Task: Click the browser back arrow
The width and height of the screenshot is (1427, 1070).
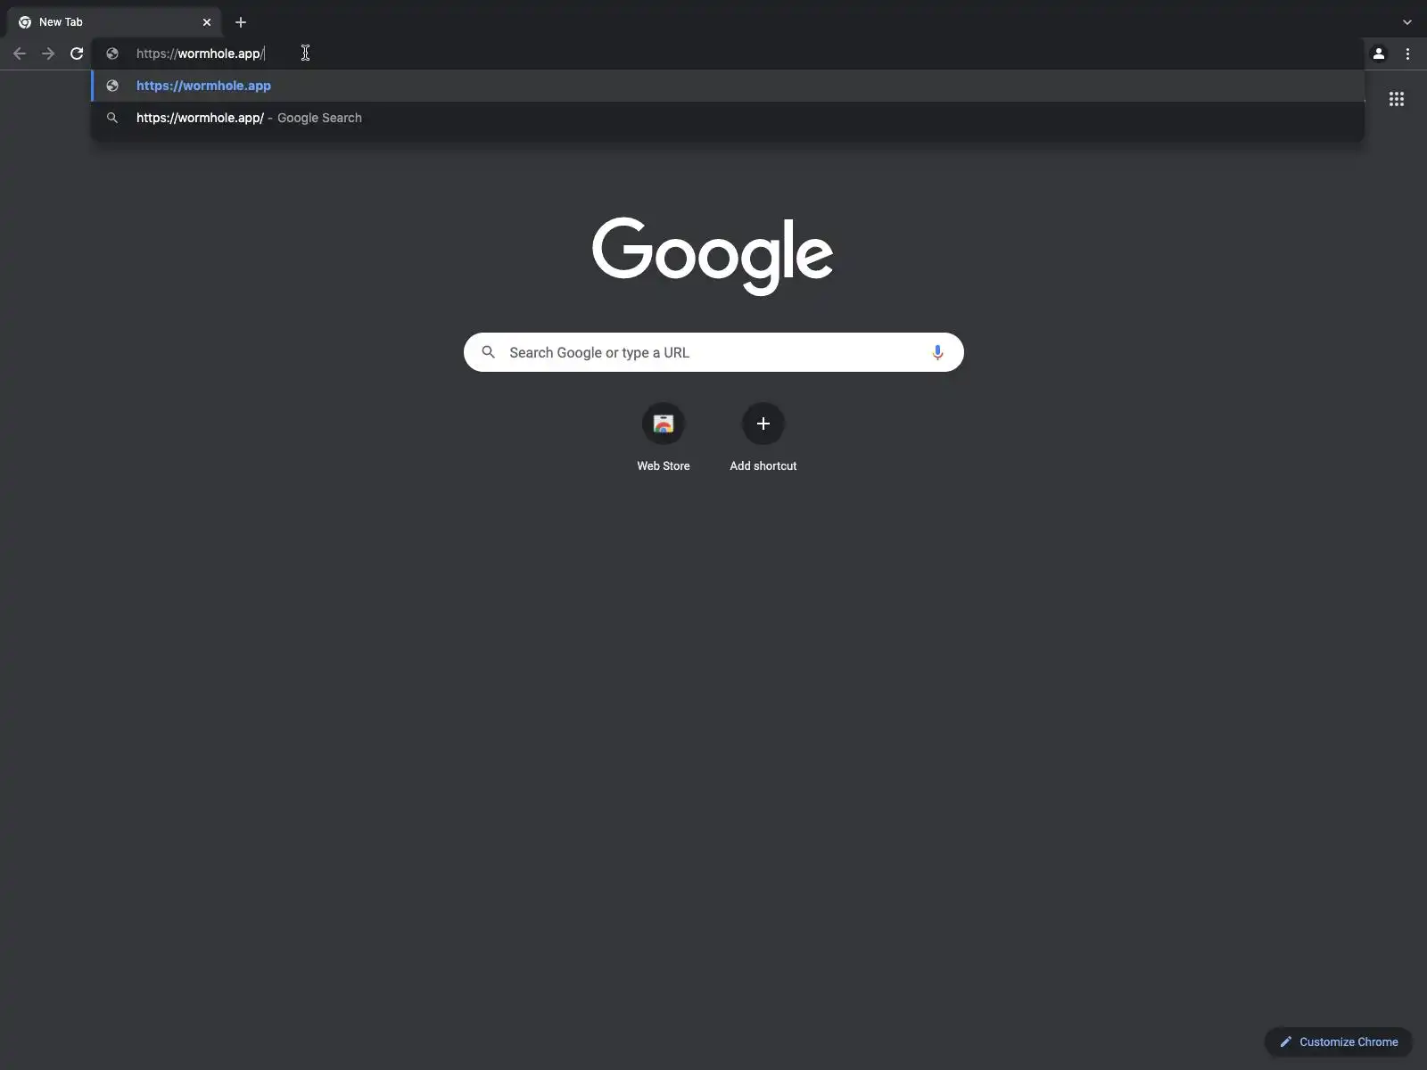Action: click(20, 53)
